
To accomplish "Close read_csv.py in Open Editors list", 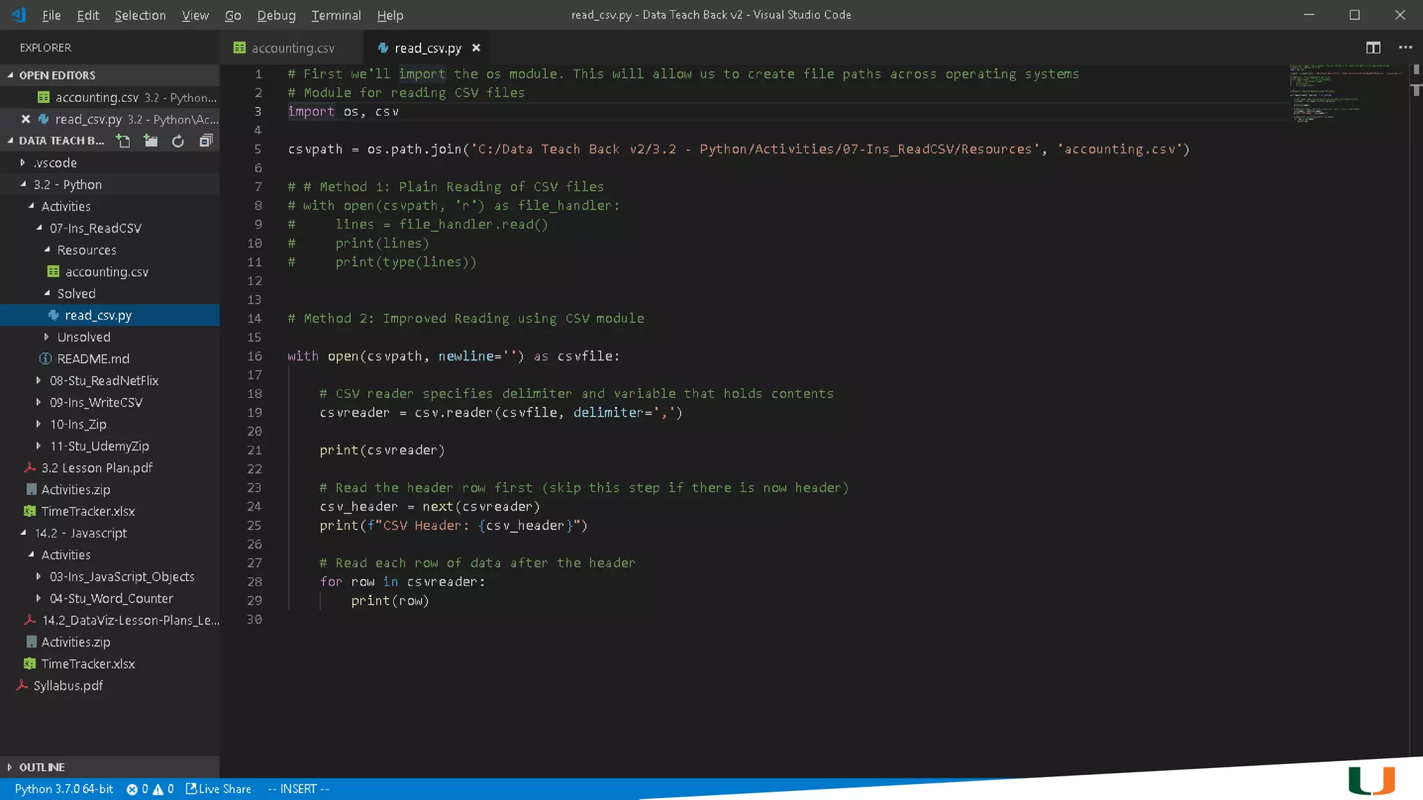I will click(x=26, y=119).
